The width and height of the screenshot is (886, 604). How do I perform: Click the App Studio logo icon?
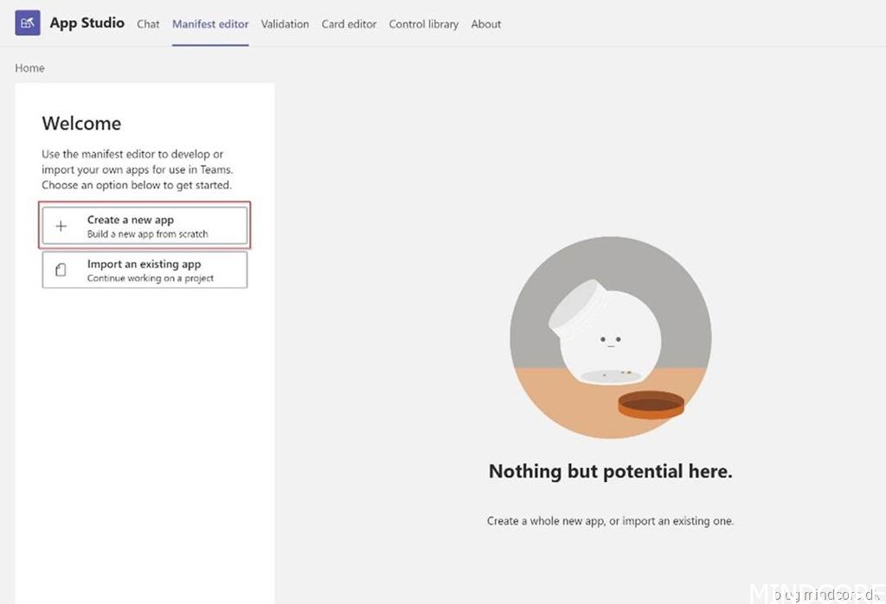click(28, 23)
